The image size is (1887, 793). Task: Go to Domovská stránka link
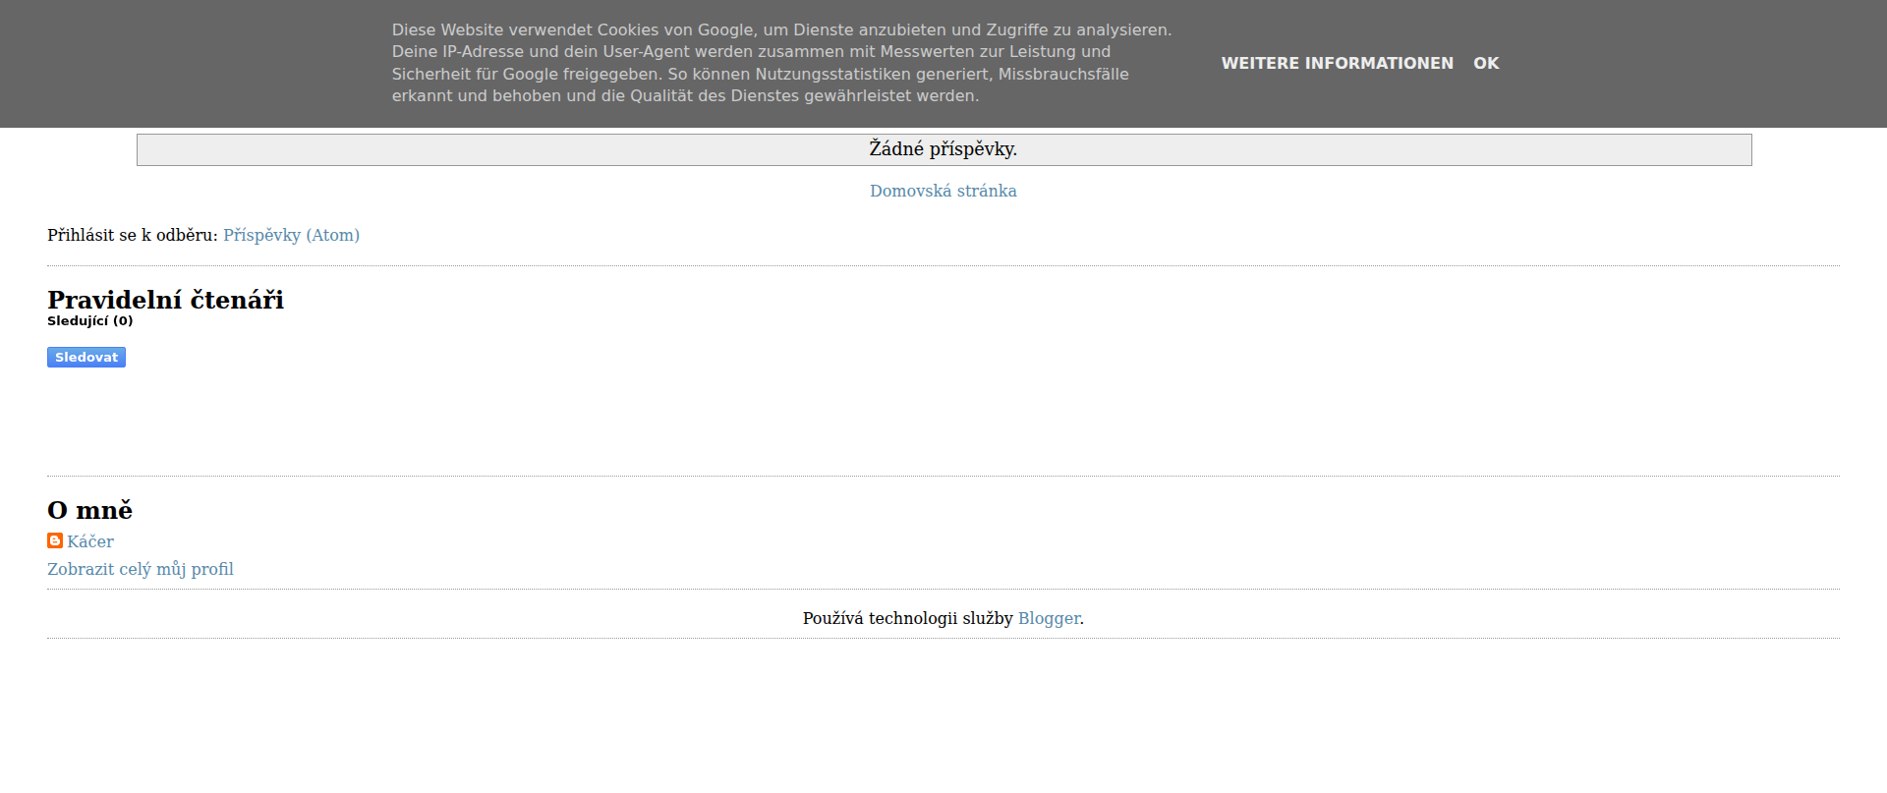tap(943, 191)
